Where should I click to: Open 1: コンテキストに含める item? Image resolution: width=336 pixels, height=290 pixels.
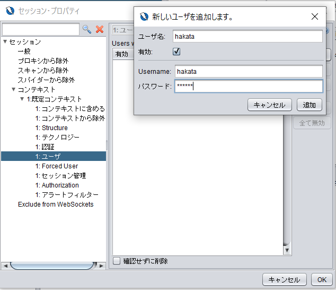point(70,108)
